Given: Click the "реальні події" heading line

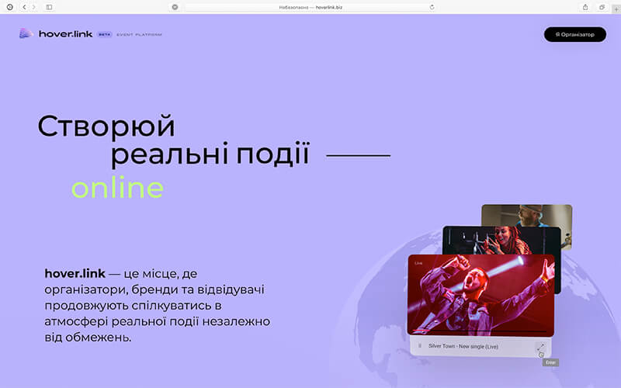Looking at the screenshot, I should pyautogui.click(x=210, y=154).
